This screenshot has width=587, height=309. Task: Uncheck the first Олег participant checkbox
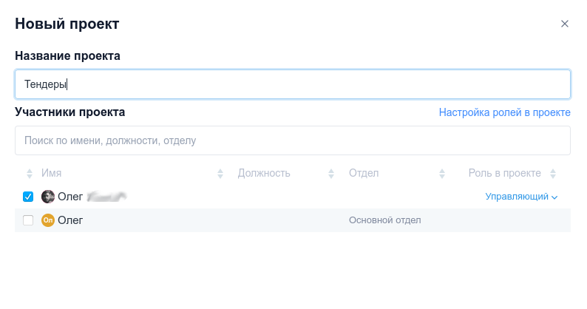28,197
